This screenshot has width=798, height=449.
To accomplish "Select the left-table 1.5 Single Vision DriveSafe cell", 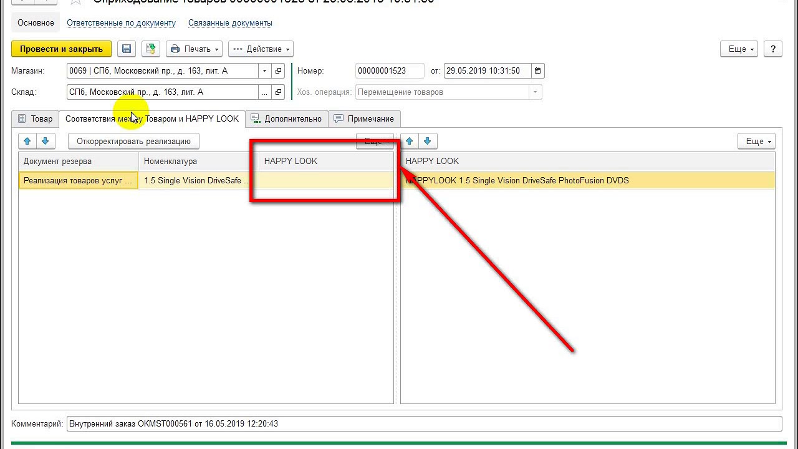I will coord(199,181).
